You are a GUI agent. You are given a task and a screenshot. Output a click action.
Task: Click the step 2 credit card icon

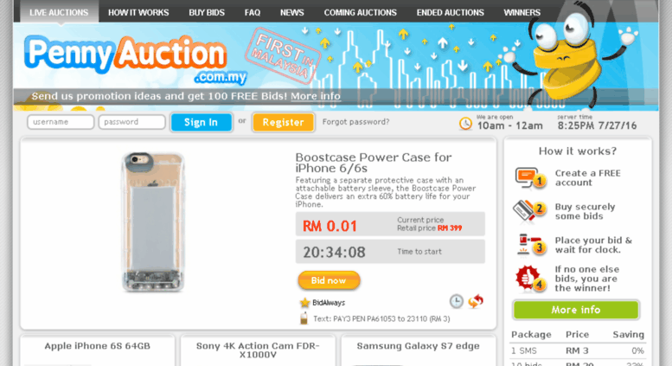click(x=529, y=211)
